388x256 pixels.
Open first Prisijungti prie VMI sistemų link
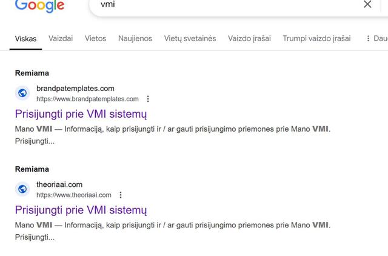tap(81, 114)
